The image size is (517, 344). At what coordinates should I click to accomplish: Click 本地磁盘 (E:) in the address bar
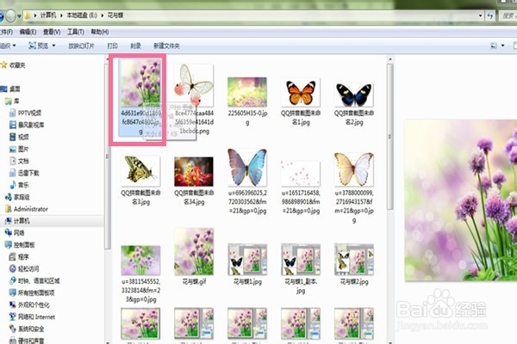tap(82, 15)
